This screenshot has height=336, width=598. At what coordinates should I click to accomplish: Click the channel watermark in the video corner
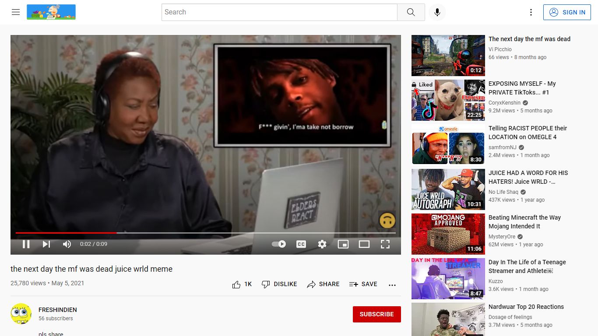[387, 220]
